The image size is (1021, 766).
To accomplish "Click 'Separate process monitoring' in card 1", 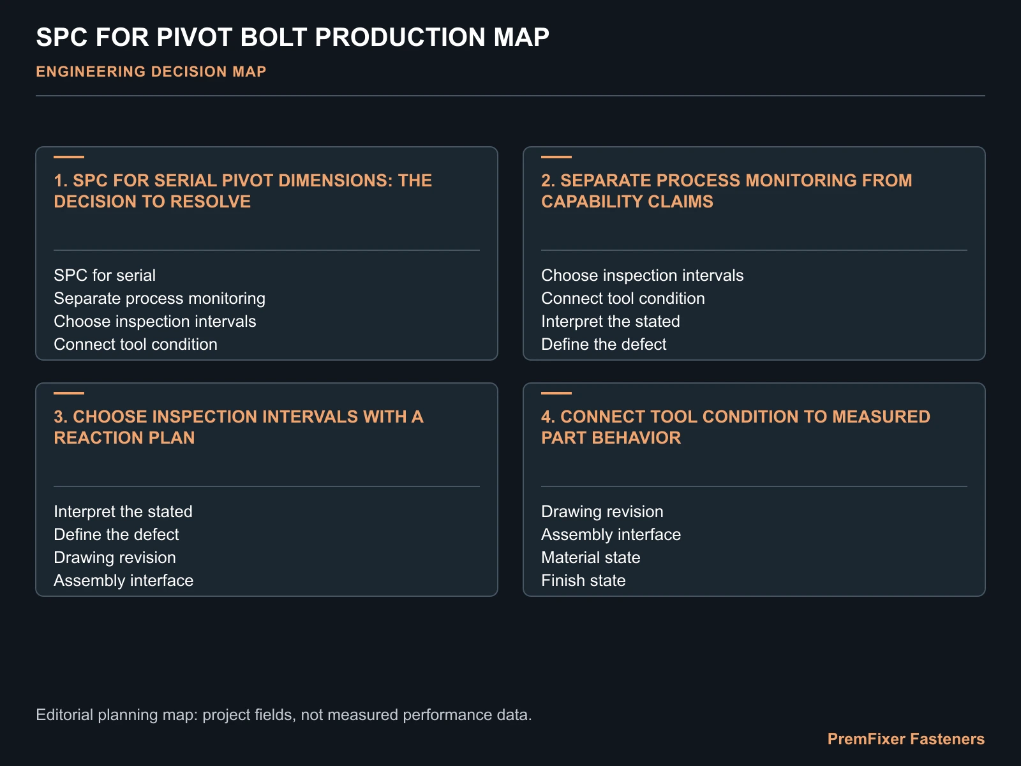I will [x=160, y=298].
